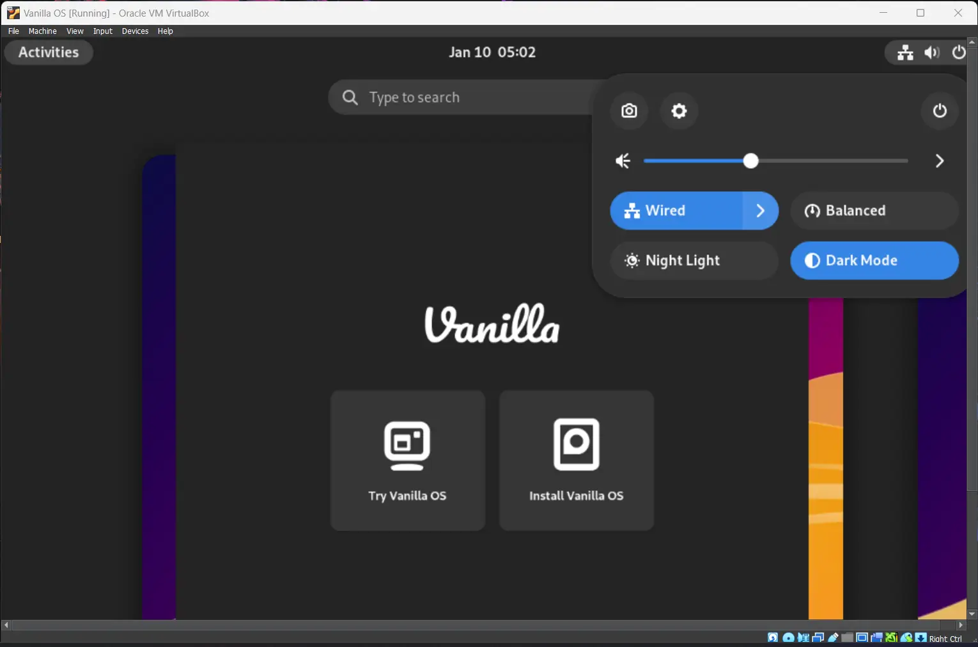Click the mouse integration icon in status bar
Screen dimensions: 978x647
pyautogui.click(x=906, y=638)
